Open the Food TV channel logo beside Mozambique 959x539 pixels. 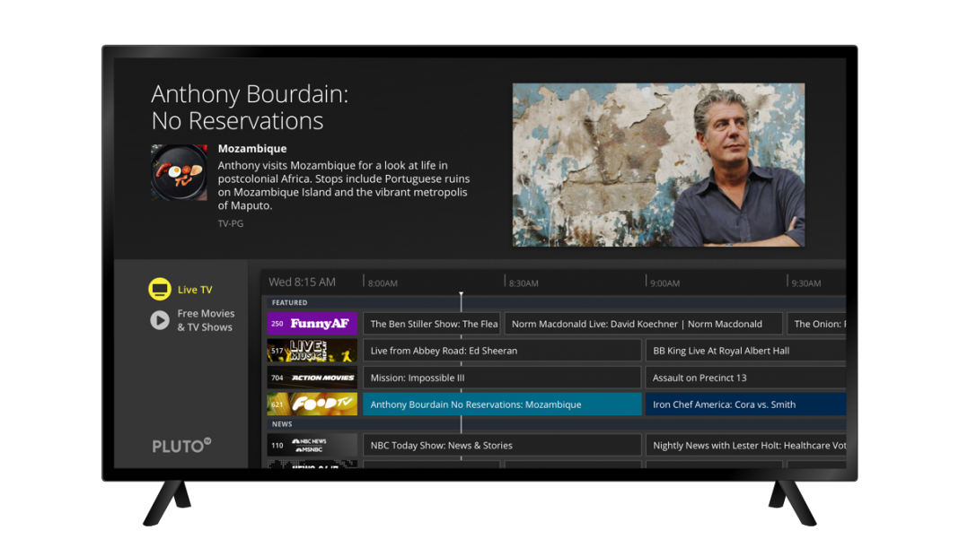pos(179,172)
